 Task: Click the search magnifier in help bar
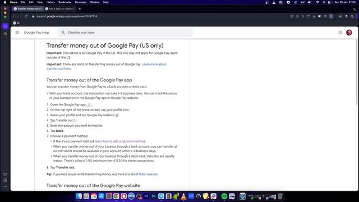[x=63, y=33]
